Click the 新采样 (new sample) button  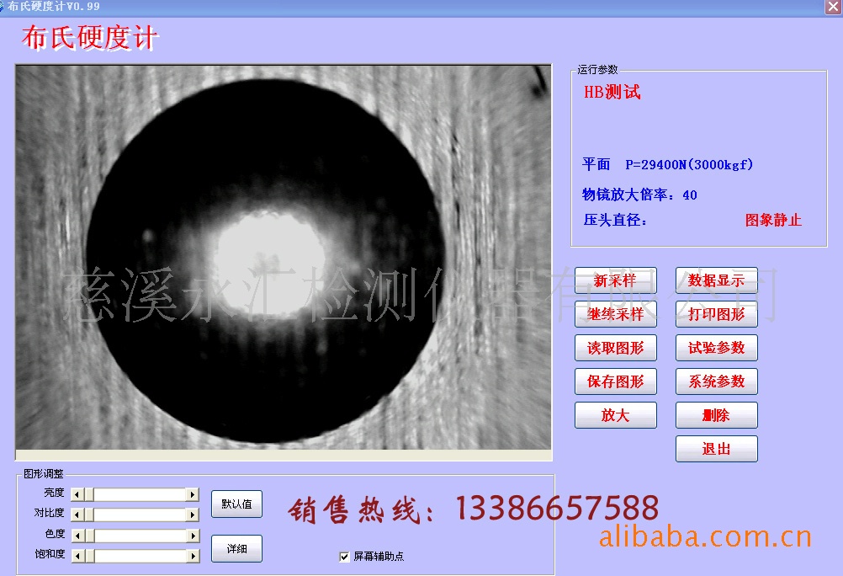point(615,280)
